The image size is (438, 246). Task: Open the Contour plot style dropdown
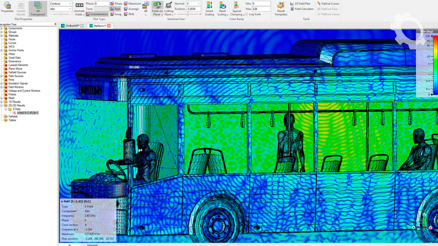[60, 3]
